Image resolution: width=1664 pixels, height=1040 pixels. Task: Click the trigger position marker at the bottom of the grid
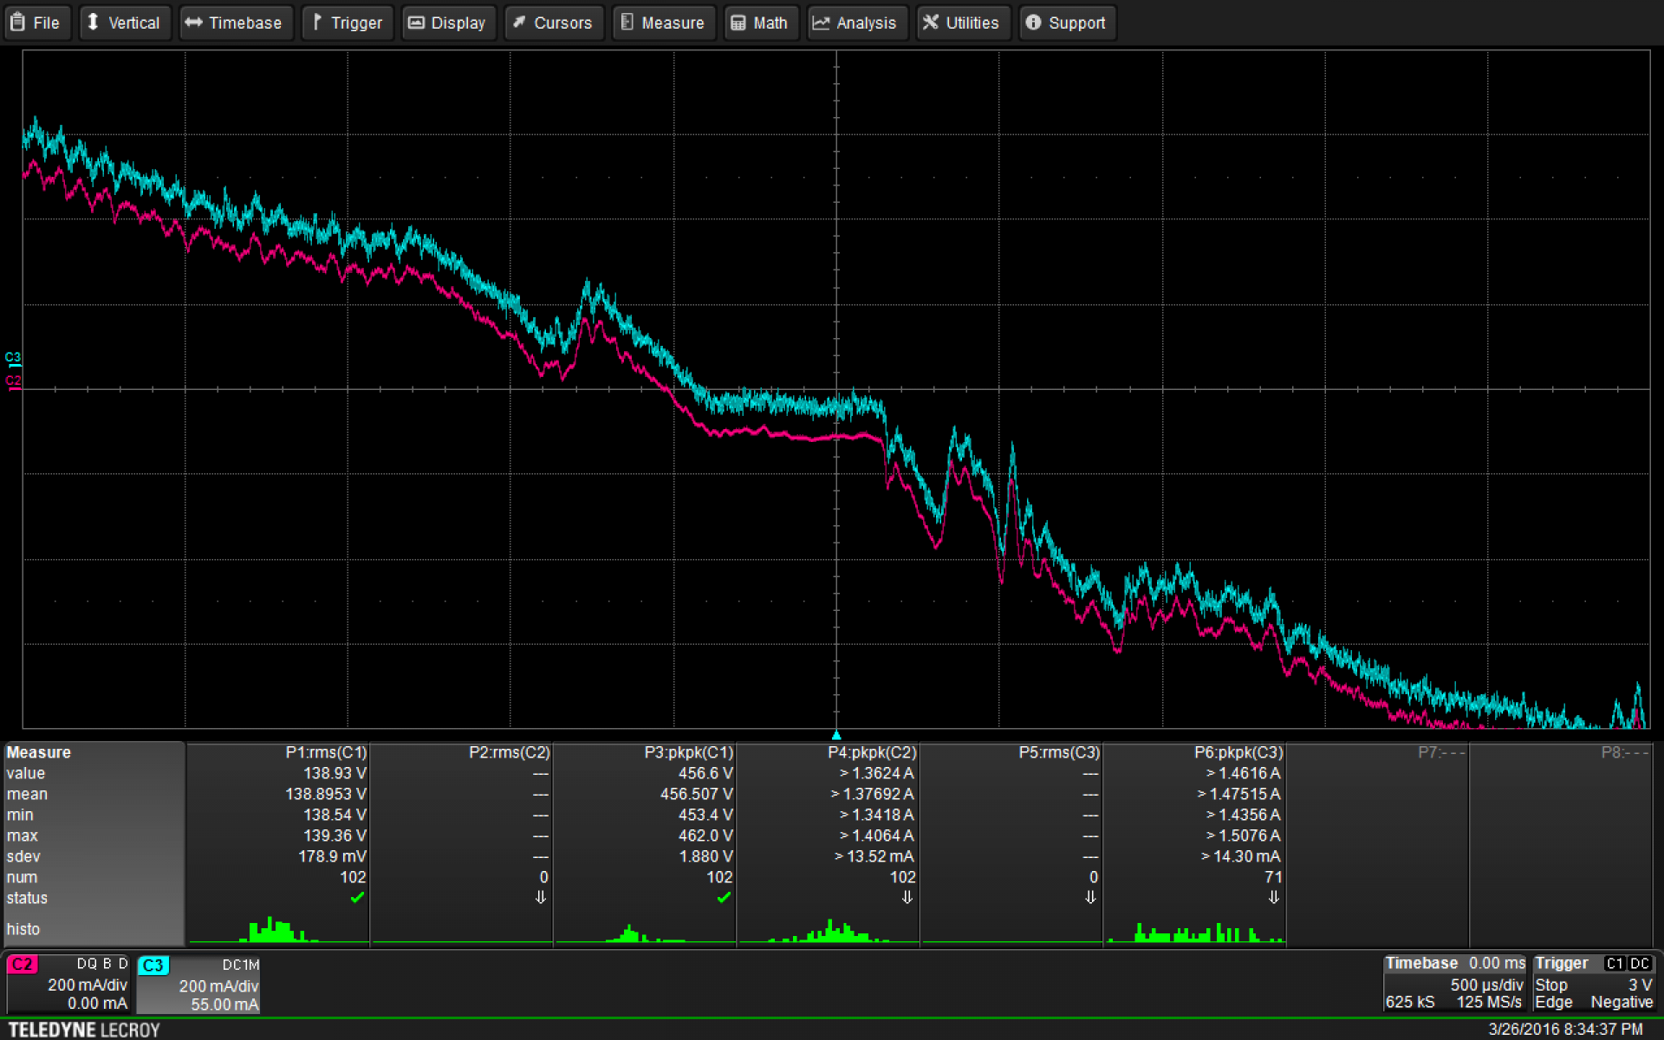point(836,734)
